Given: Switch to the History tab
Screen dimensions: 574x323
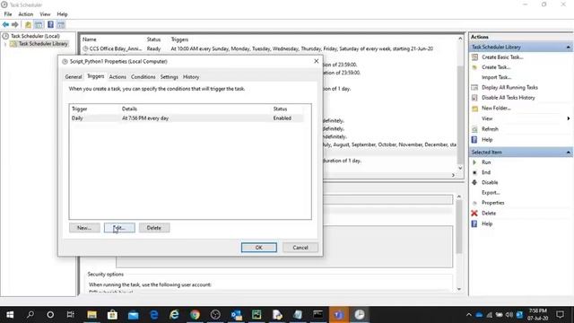Looking at the screenshot, I should click(191, 77).
